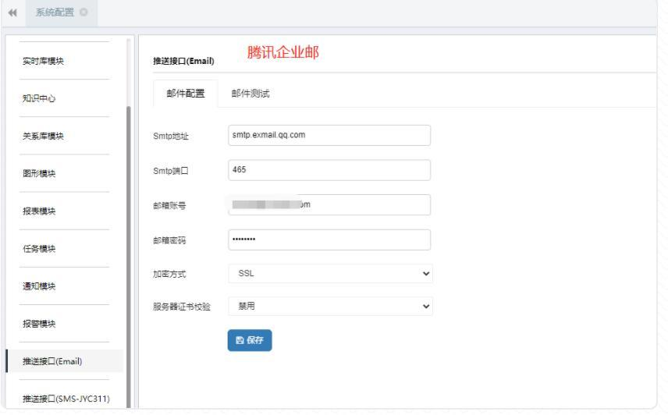The image size is (668, 415).
Task: Focus the 邮箱账号 input field
Action: tap(329, 204)
